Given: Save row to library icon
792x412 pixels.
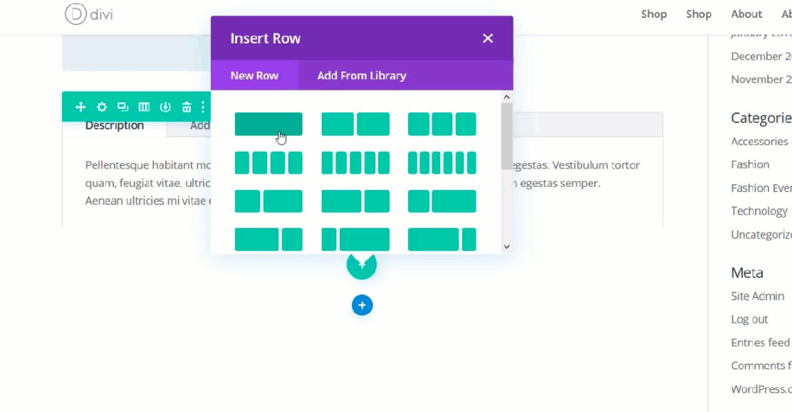Looking at the screenshot, I should pos(165,107).
